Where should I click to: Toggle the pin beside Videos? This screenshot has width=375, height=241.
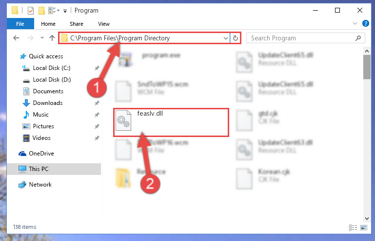(97, 138)
